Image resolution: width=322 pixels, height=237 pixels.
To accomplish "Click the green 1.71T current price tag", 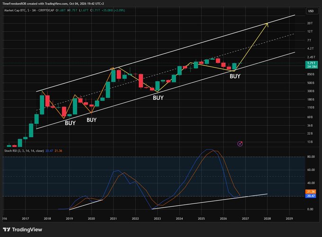I will click(x=312, y=63).
